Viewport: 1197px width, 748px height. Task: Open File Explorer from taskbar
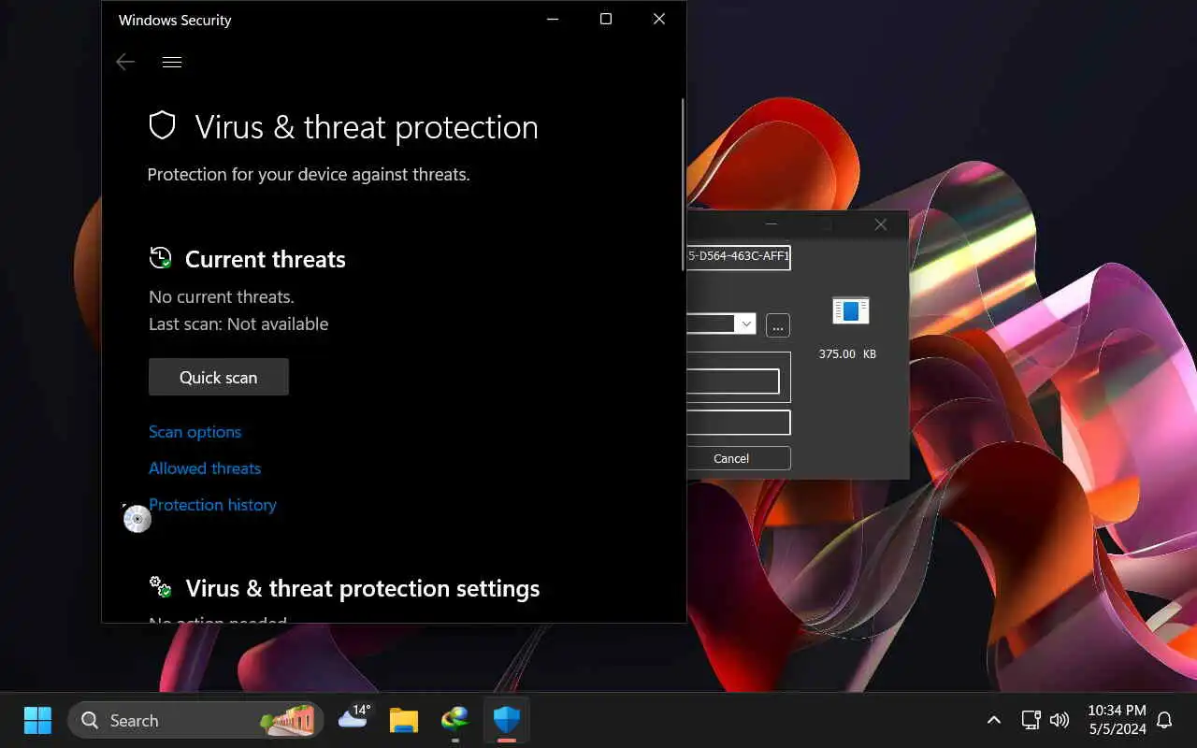404,720
